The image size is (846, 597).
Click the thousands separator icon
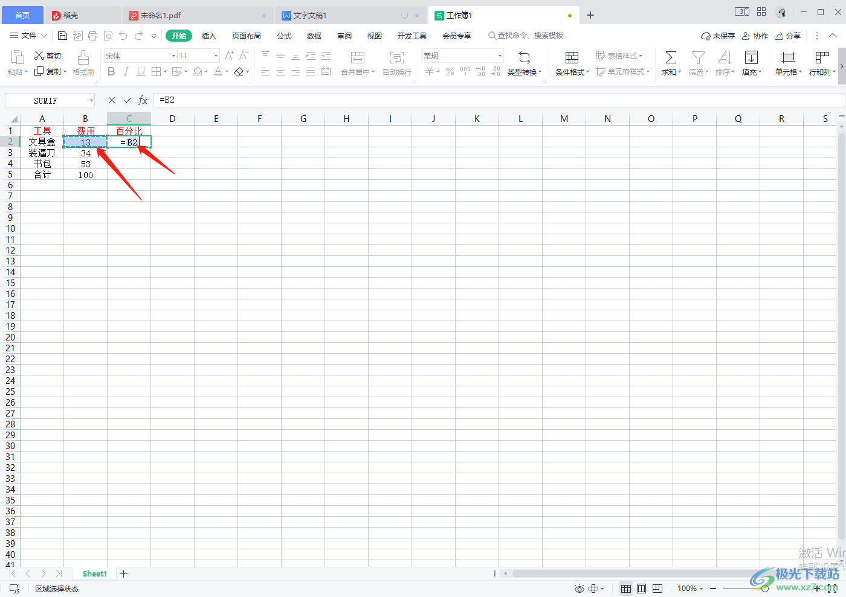coord(465,72)
